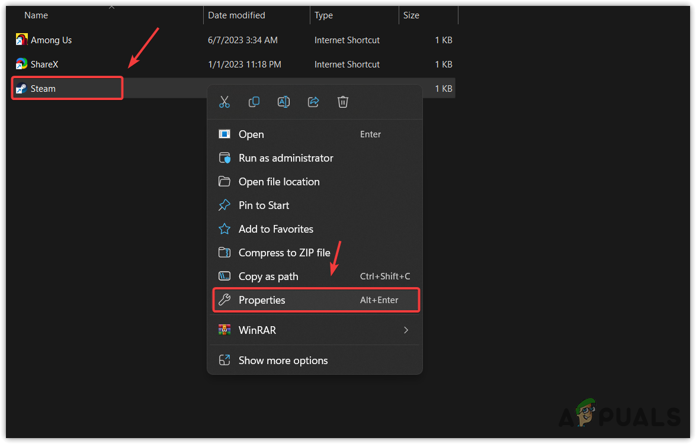696x444 pixels.
Task: Select the ShareX file name
Action: (x=44, y=65)
